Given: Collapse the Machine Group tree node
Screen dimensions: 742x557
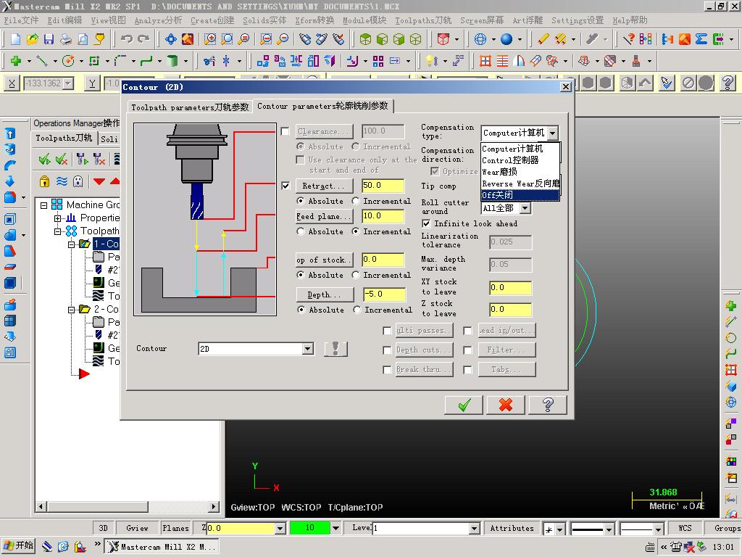Looking at the screenshot, I should (44, 205).
